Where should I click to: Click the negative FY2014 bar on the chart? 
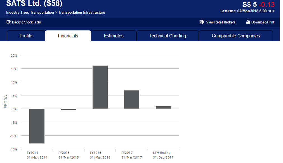tap(37, 126)
